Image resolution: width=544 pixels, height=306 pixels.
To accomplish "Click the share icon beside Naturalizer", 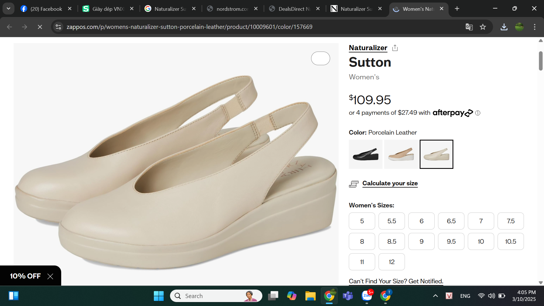I will point(395,48).
